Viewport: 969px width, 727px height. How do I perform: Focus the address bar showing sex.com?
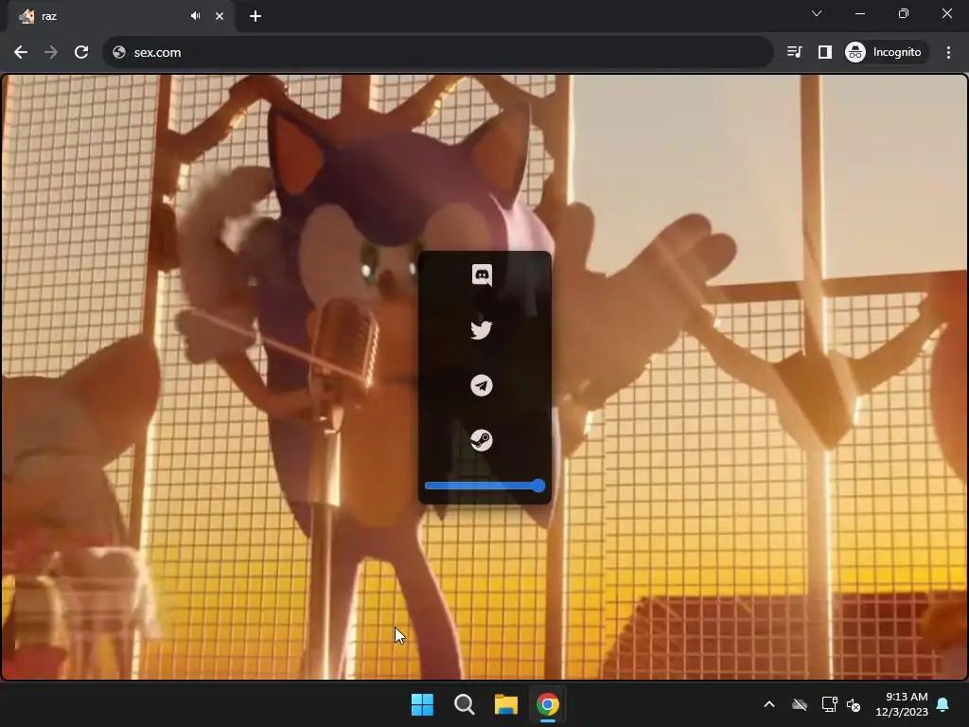pyautogui.click(x=437, y=53)
